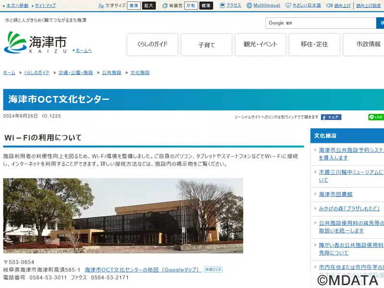
Task: Open the 移住・定住 menu
Action: pos(314,45)
